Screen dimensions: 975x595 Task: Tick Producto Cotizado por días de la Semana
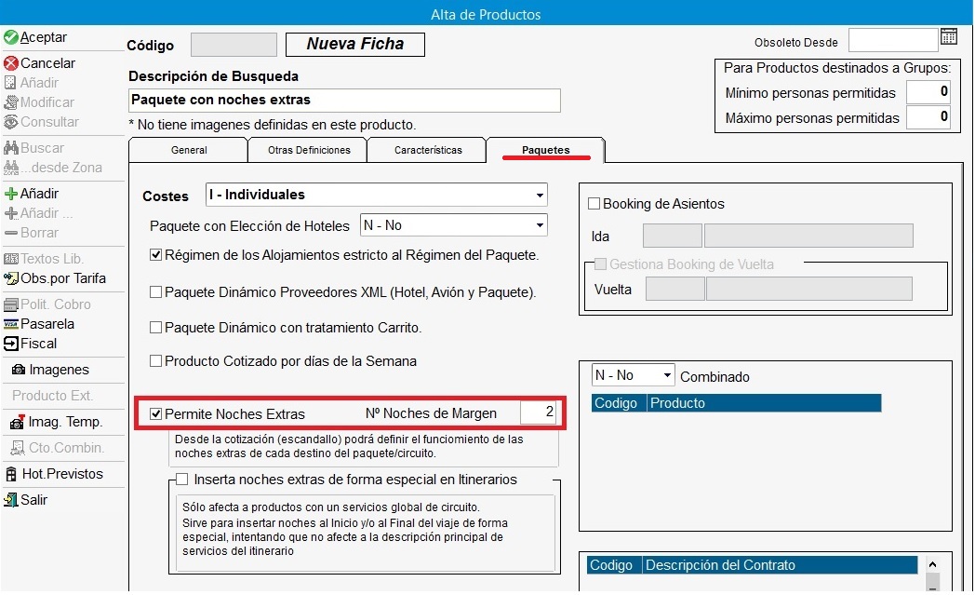click(x=156, y=361)
